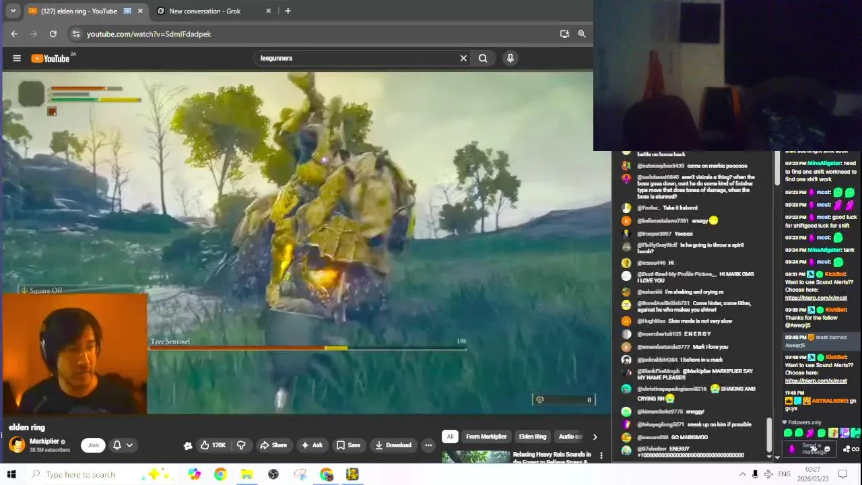Switch to the elden ring YouTube tab
The height and width of the screenshot is (485, 862).
(86, 11)
